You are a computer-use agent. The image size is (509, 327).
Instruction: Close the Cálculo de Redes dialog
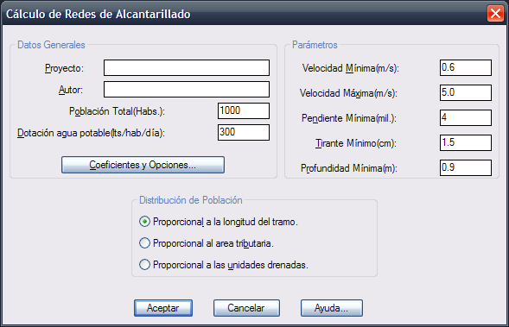[495, 14]
